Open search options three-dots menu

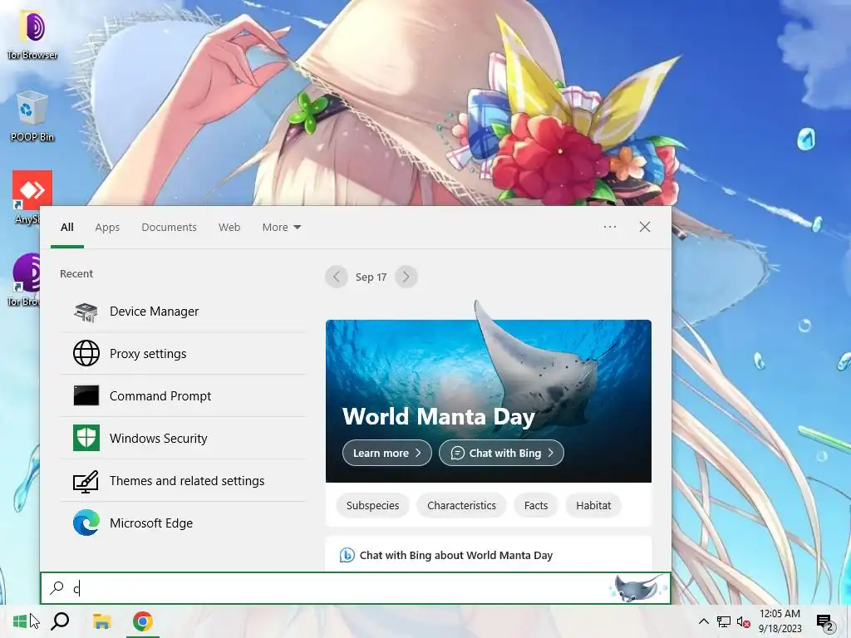[x=610, y=227]
